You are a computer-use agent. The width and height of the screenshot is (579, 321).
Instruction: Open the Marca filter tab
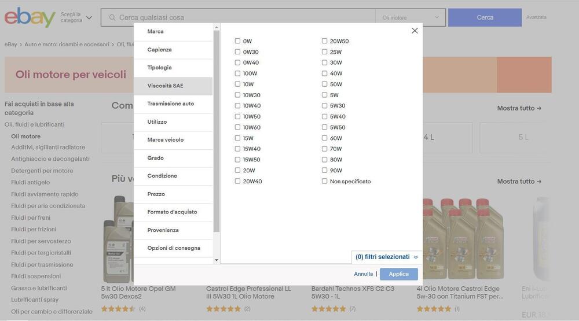click(x=173, y=32)
